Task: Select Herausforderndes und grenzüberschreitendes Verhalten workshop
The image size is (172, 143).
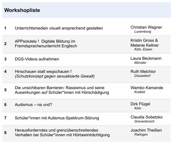Action: point(62,133)
